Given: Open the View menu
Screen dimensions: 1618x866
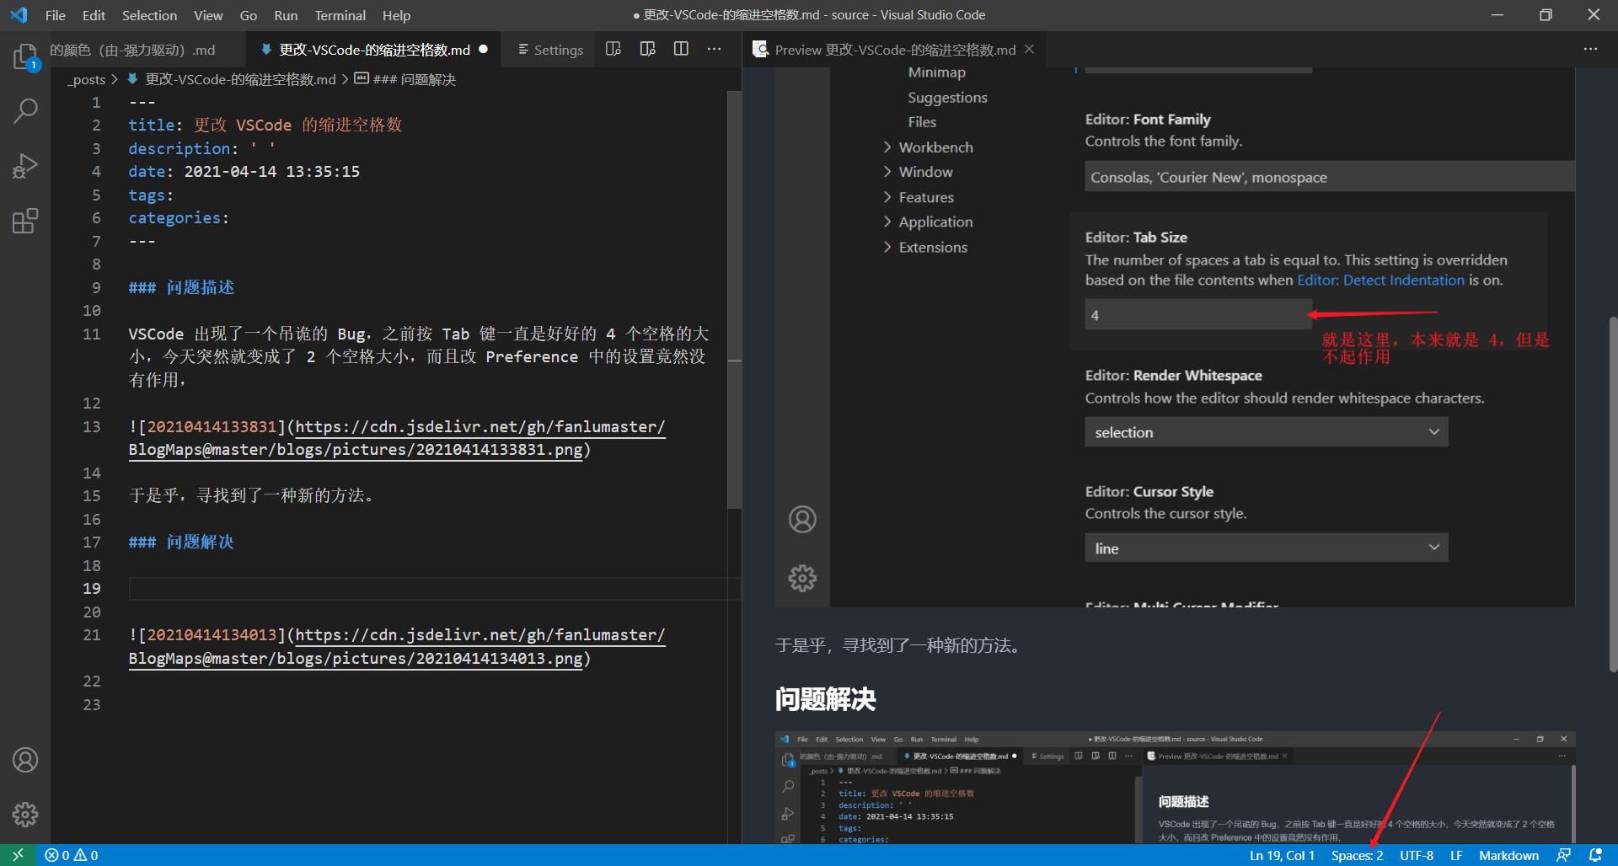Looking at the screenshot, I should tap(208, 15).
